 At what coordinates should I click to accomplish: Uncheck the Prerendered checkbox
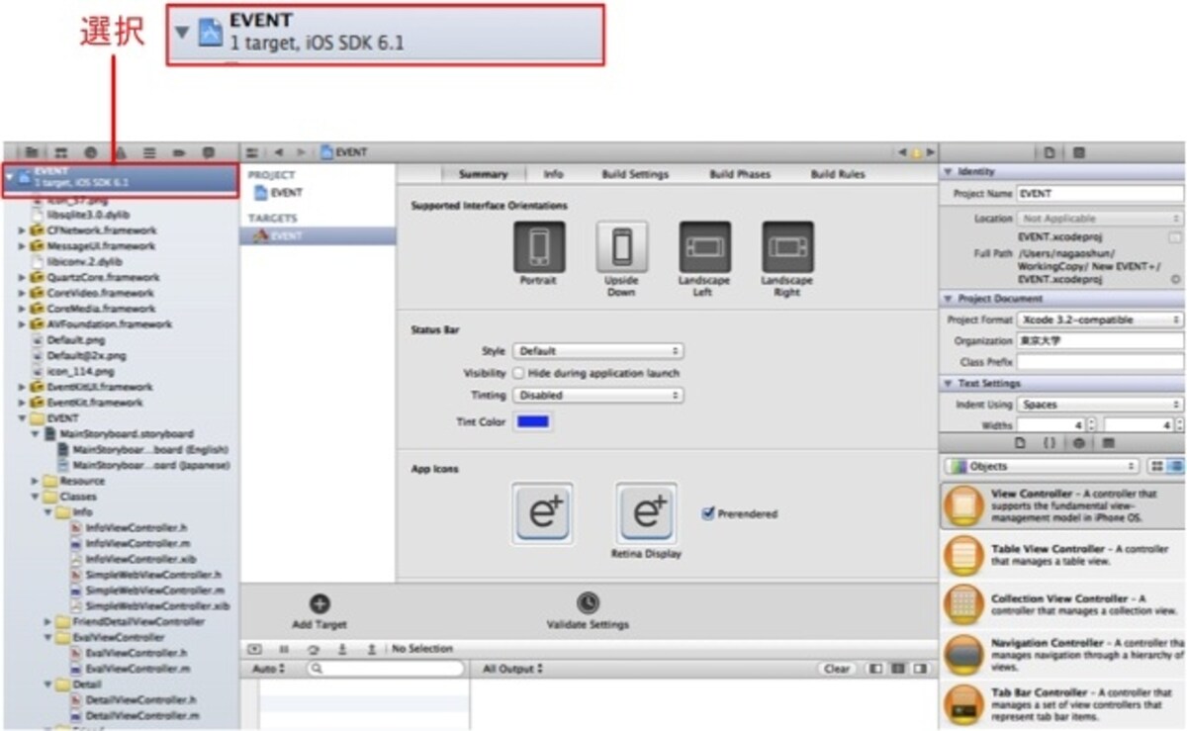click(707, 513)
